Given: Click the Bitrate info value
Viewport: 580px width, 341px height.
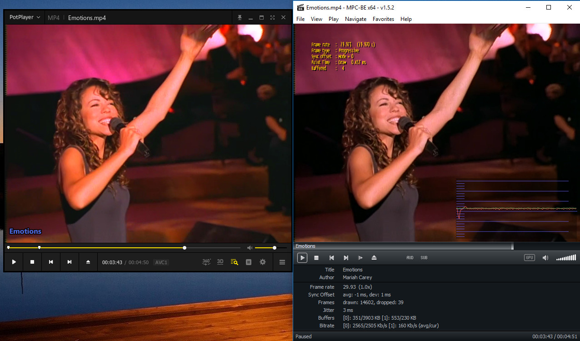Looking at the screenshot, I should (390, 326).
